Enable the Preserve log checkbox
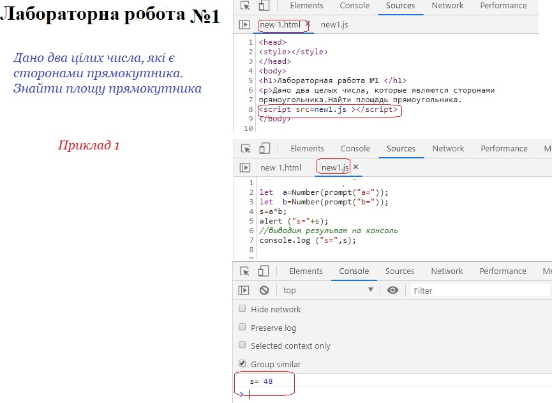Screen dimensions: 552x403 242,327
